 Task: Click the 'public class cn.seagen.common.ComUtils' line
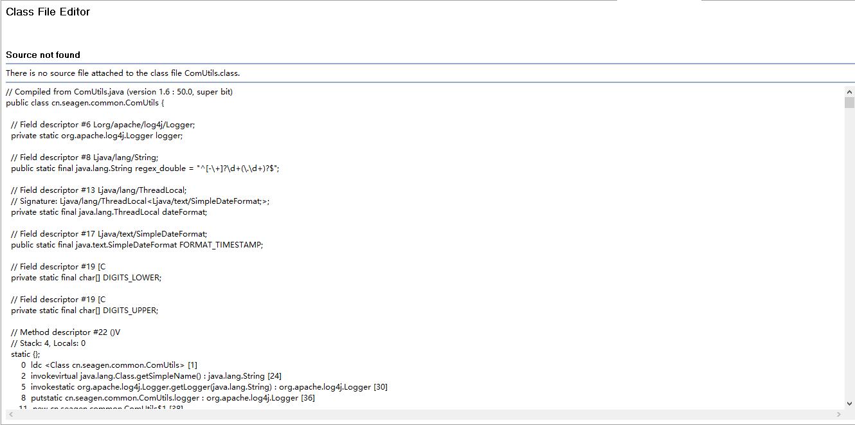85,103
